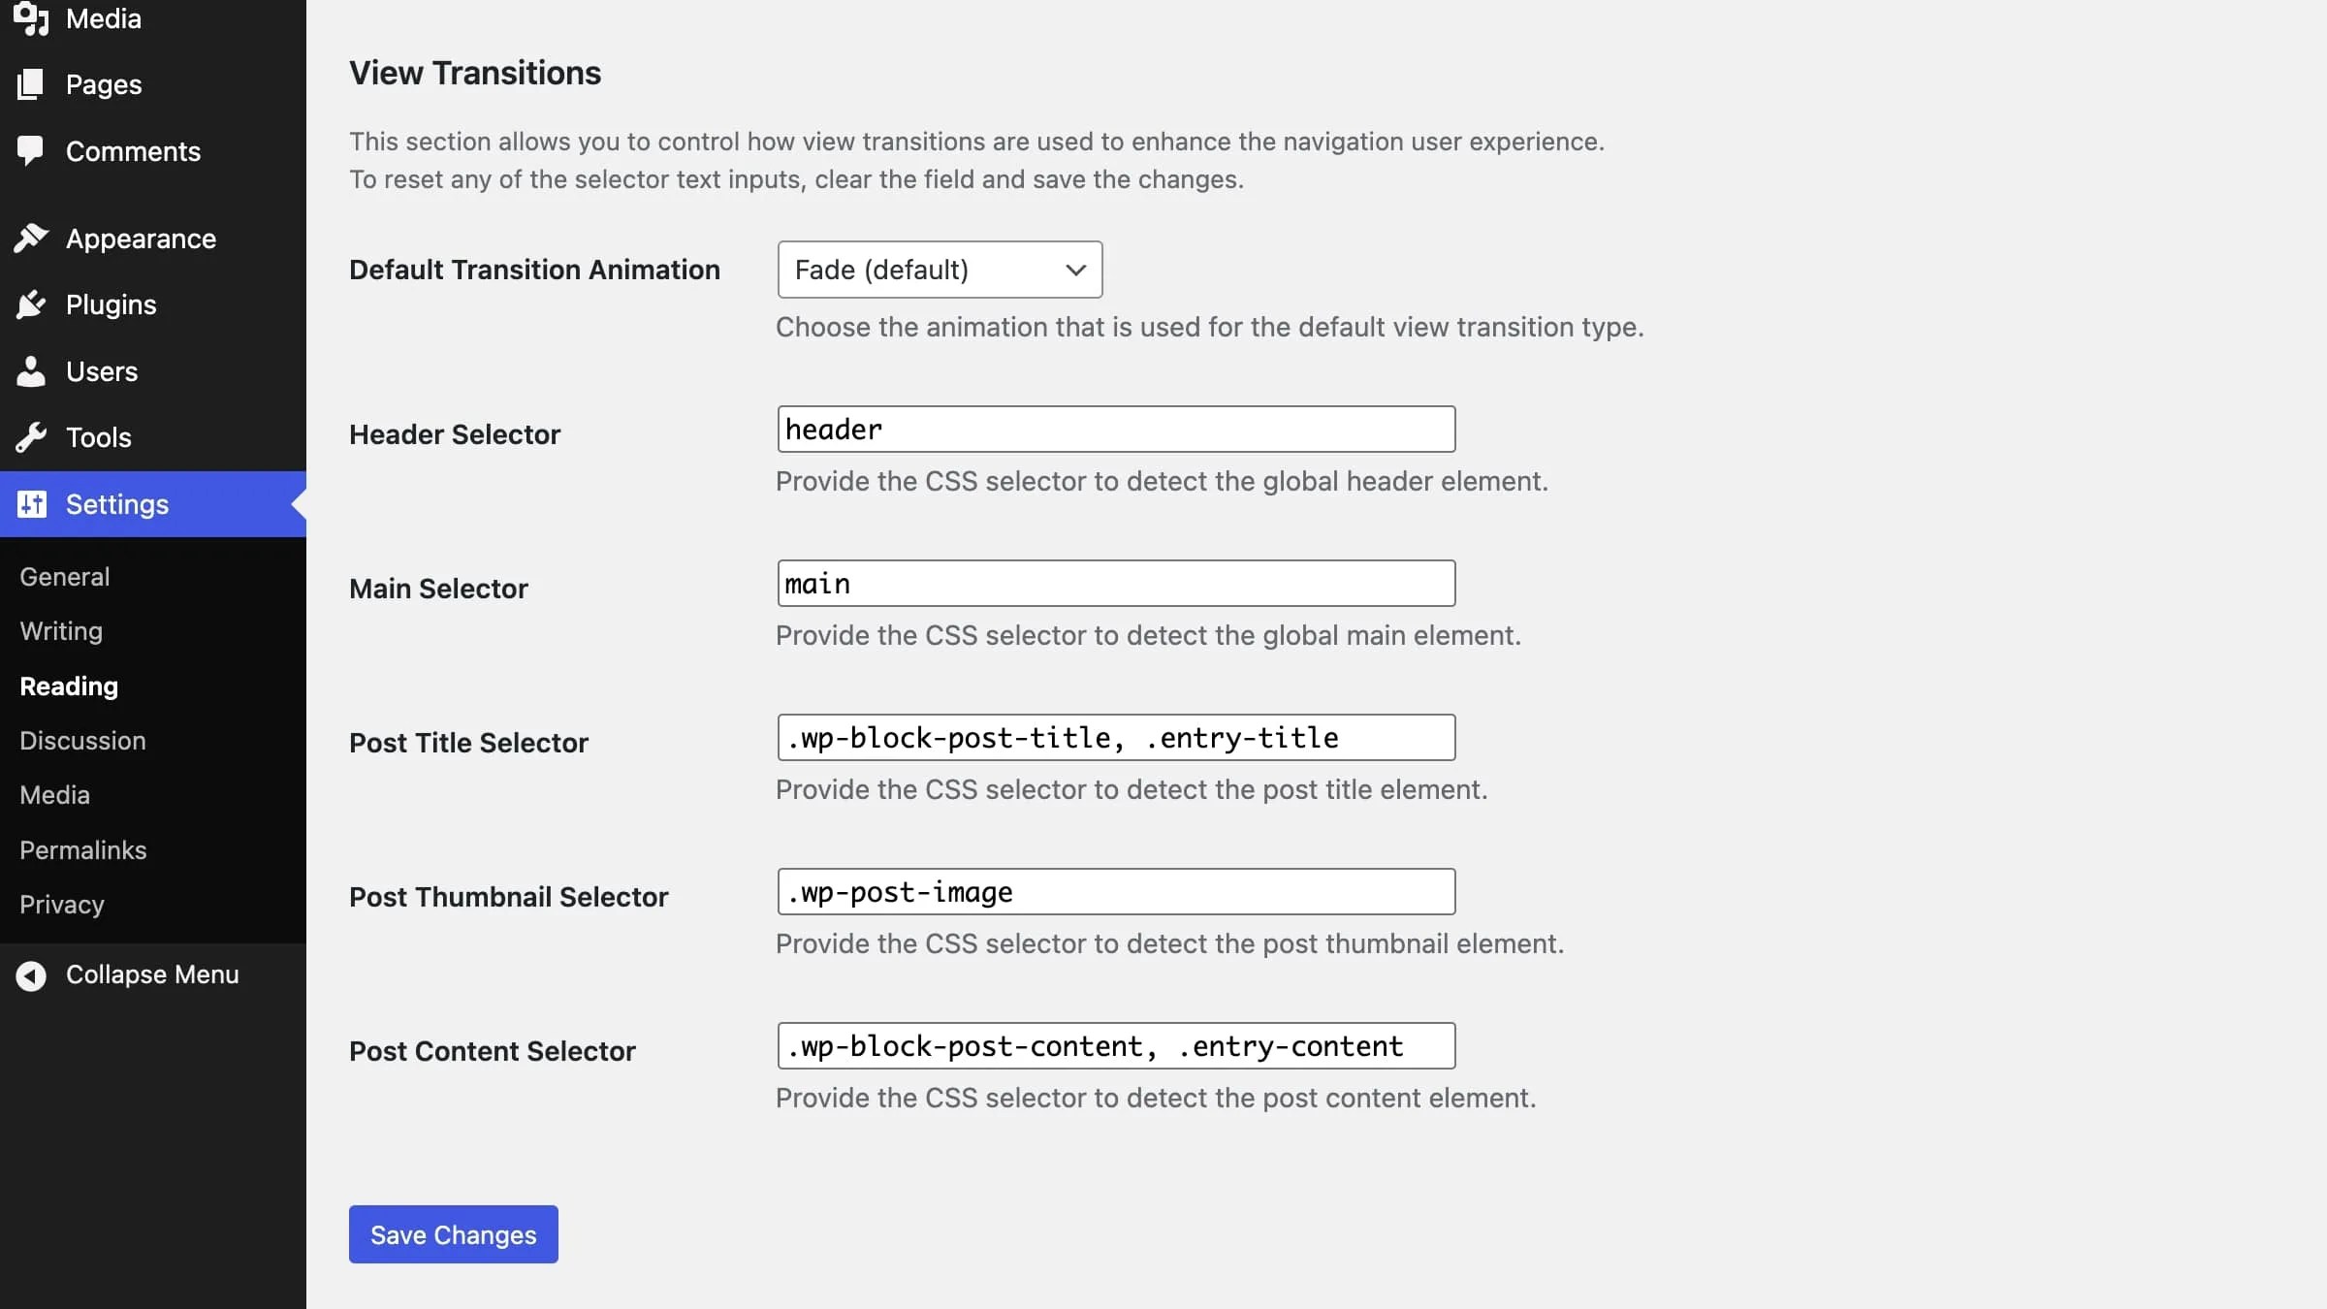The image size is (2327, 1309).
Task: Click the Post Thumbnail Selector input
Action: (x=1115, y=892)
